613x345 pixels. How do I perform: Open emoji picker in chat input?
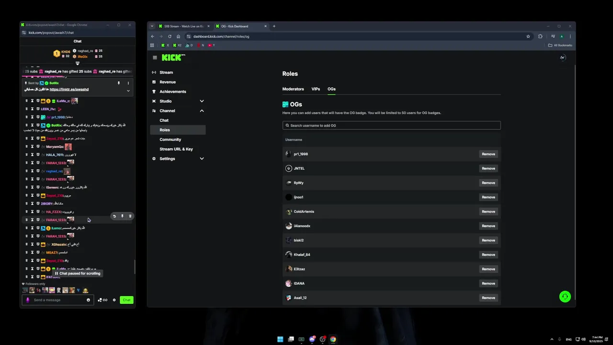[x=88, y=300]
